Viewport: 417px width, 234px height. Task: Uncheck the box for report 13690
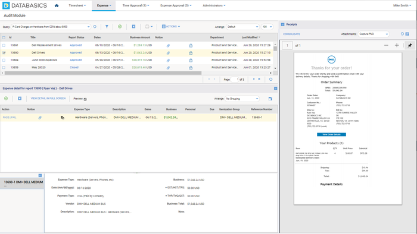tap(4, 53)
